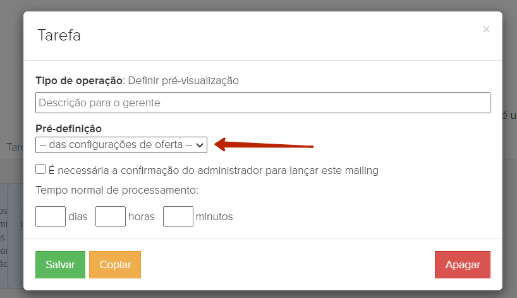517x298 pixels.
Task: Click the Pré-definição heading label
Action: click(69, 129)
